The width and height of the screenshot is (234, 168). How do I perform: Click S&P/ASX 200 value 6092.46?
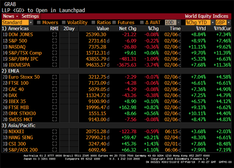pyautogui.click(x=97, y=150)
